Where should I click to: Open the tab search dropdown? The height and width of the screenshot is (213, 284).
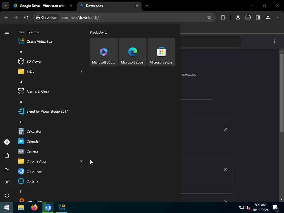pyautogui.click(x=6, y=6)
